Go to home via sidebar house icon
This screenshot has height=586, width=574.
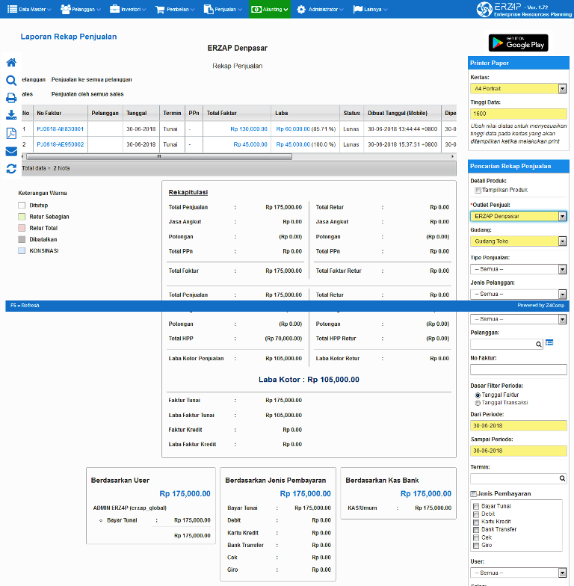[11, 63]
